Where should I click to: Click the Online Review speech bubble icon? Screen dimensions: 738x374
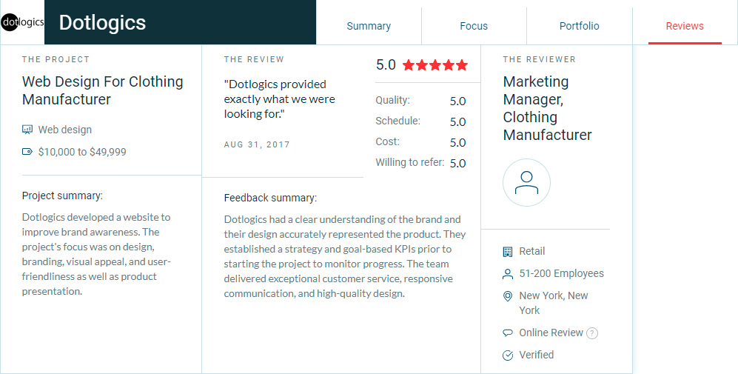coord(507,333)
